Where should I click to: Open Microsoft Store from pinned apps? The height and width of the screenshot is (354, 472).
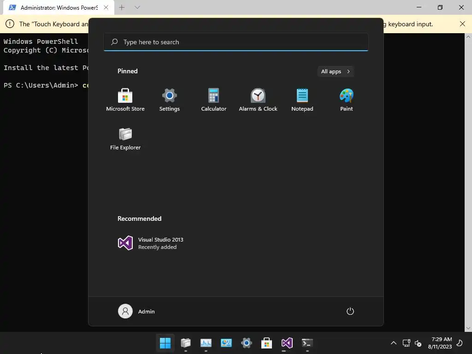pyautogui.click(x=125, y=100)
